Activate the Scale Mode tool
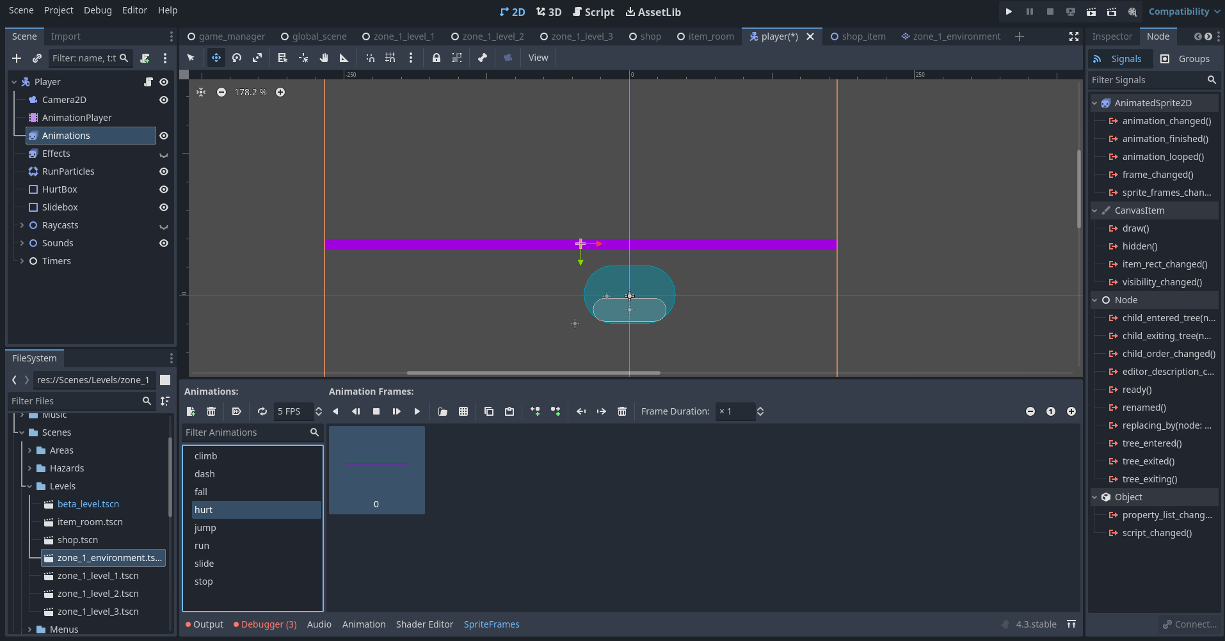This screenshot has height=641, width=1225. (257, 58)
